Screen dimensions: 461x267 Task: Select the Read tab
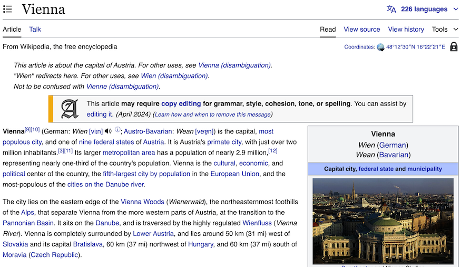[328, 30]
